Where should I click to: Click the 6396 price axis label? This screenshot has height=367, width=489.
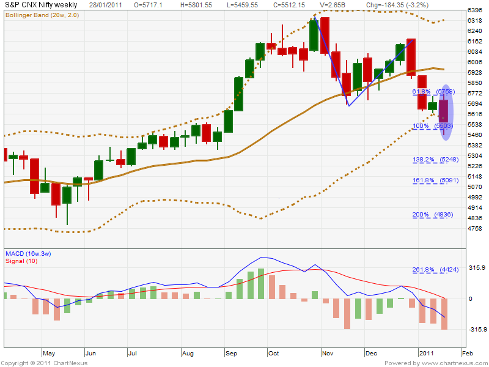tap(475, 10)
